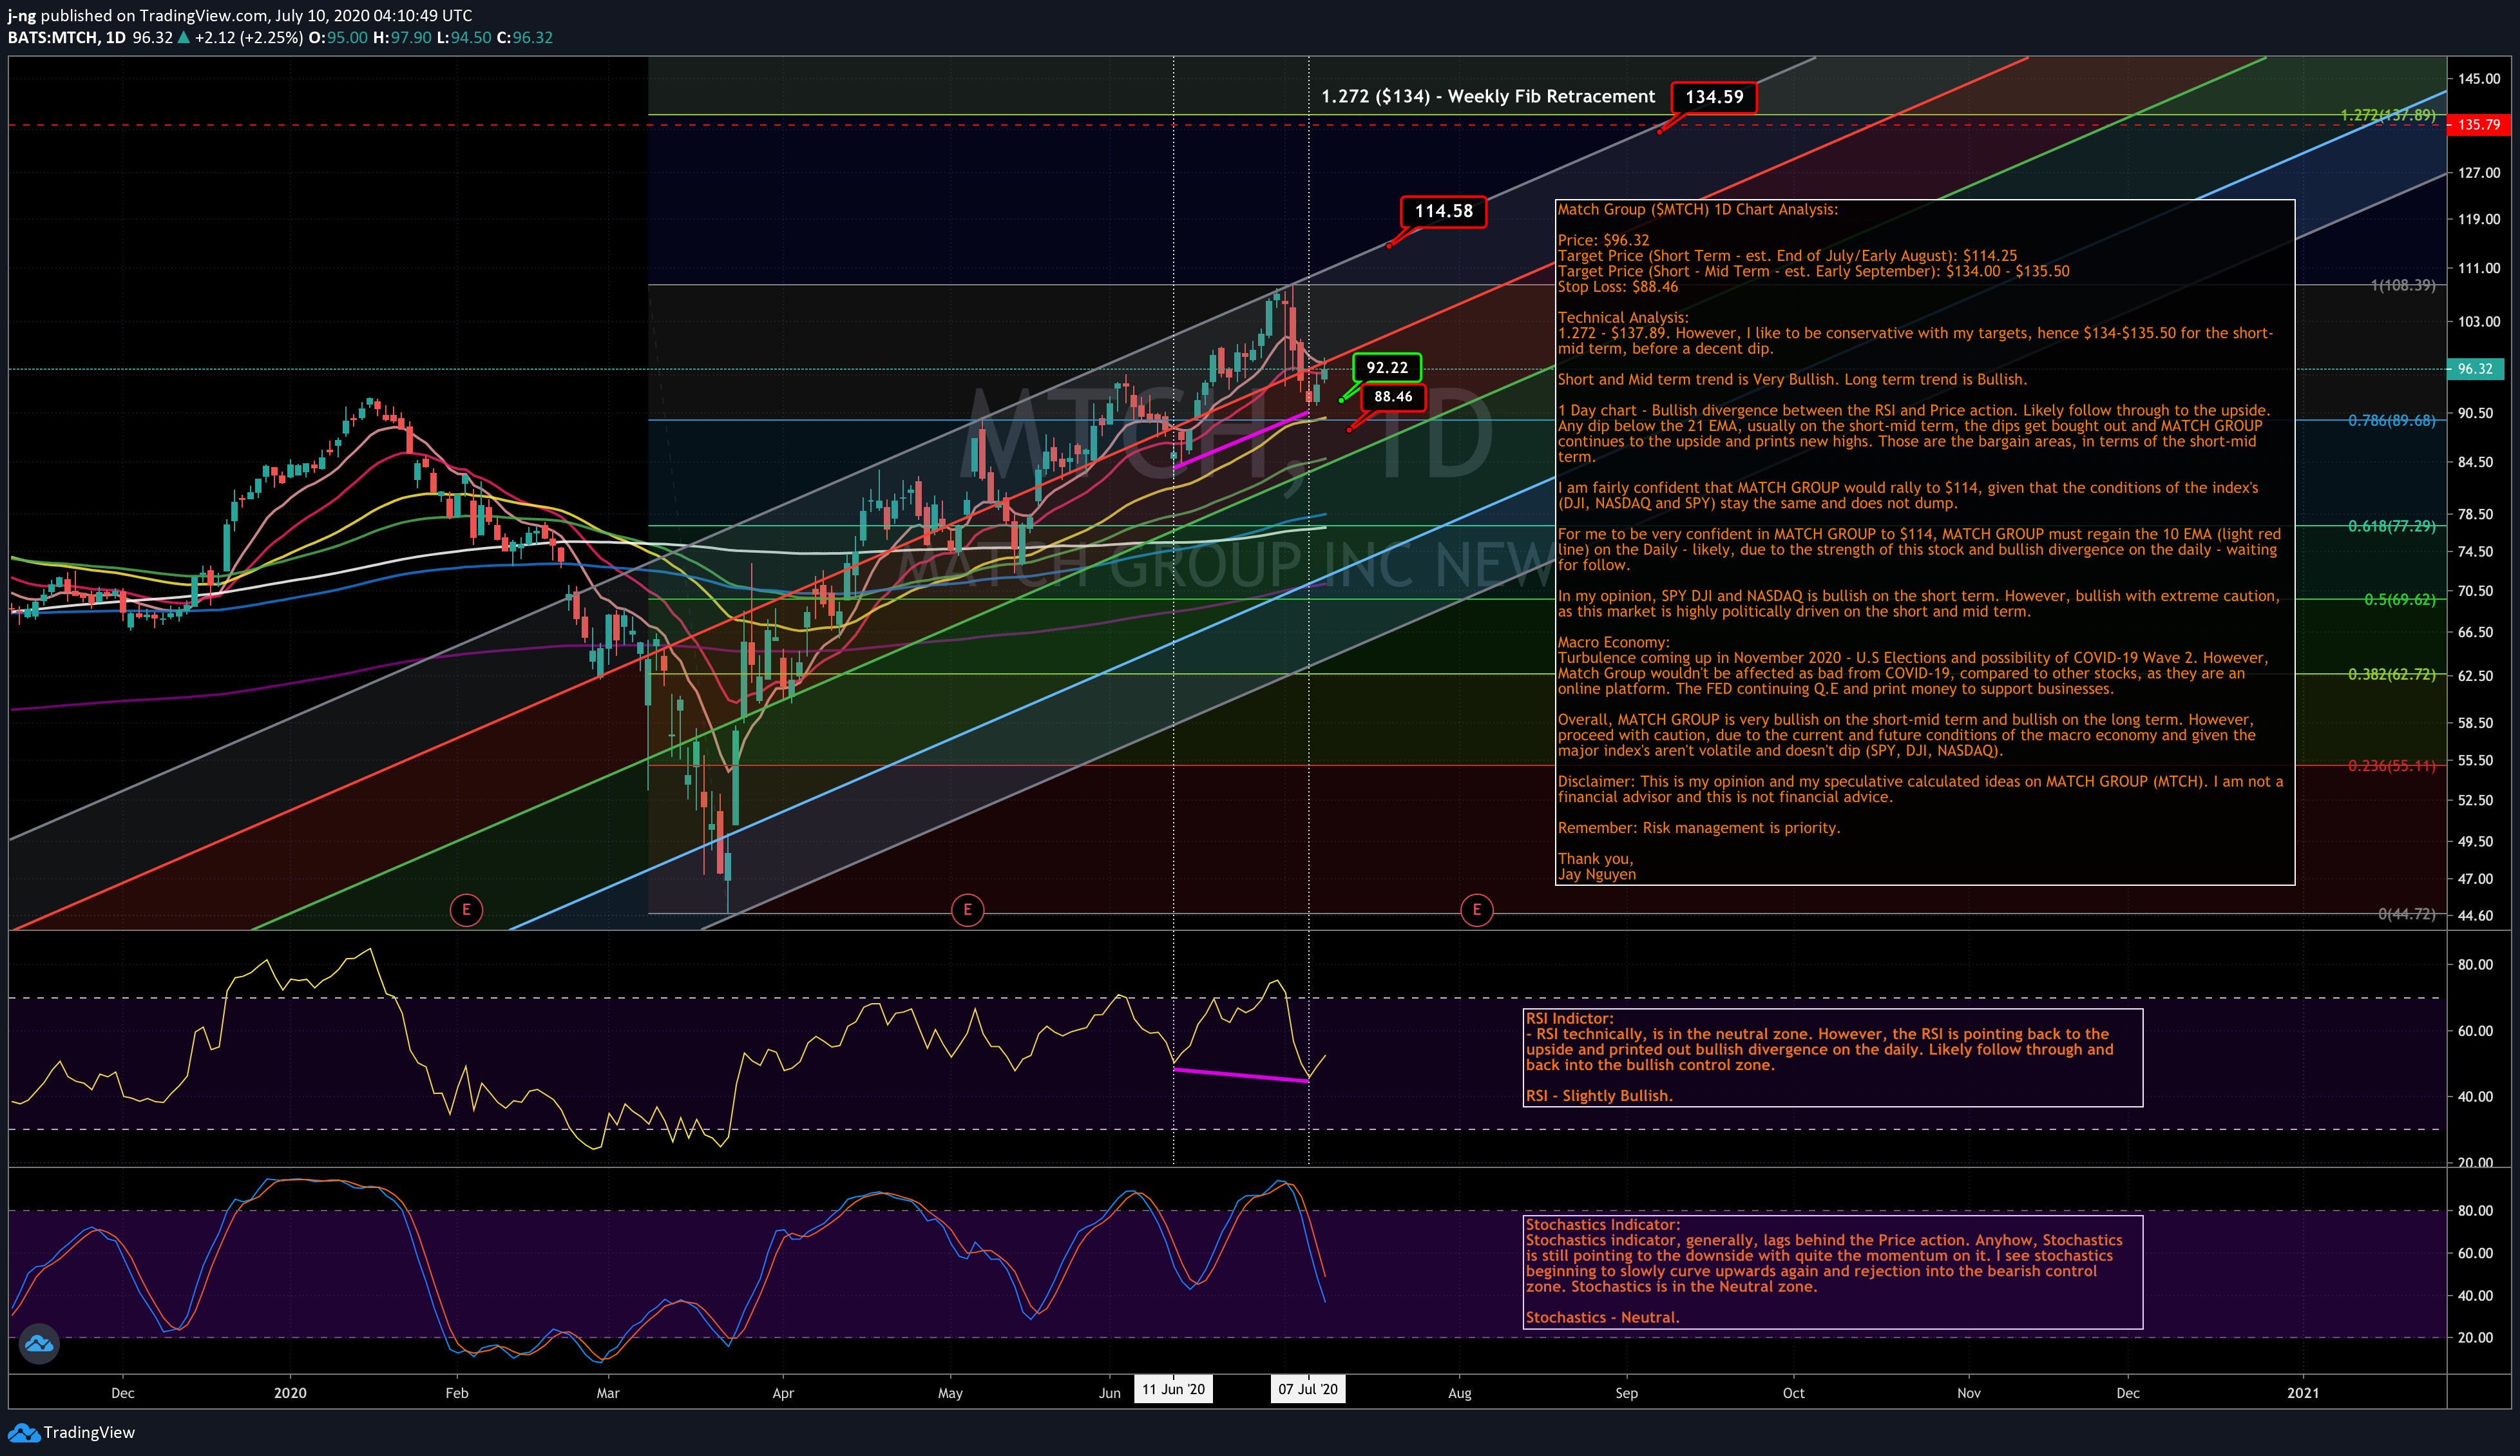Viewport: 2520px width, 1456px height.
Task: Select the magenta trend line on price candles
Action: tap(1241, 440)
